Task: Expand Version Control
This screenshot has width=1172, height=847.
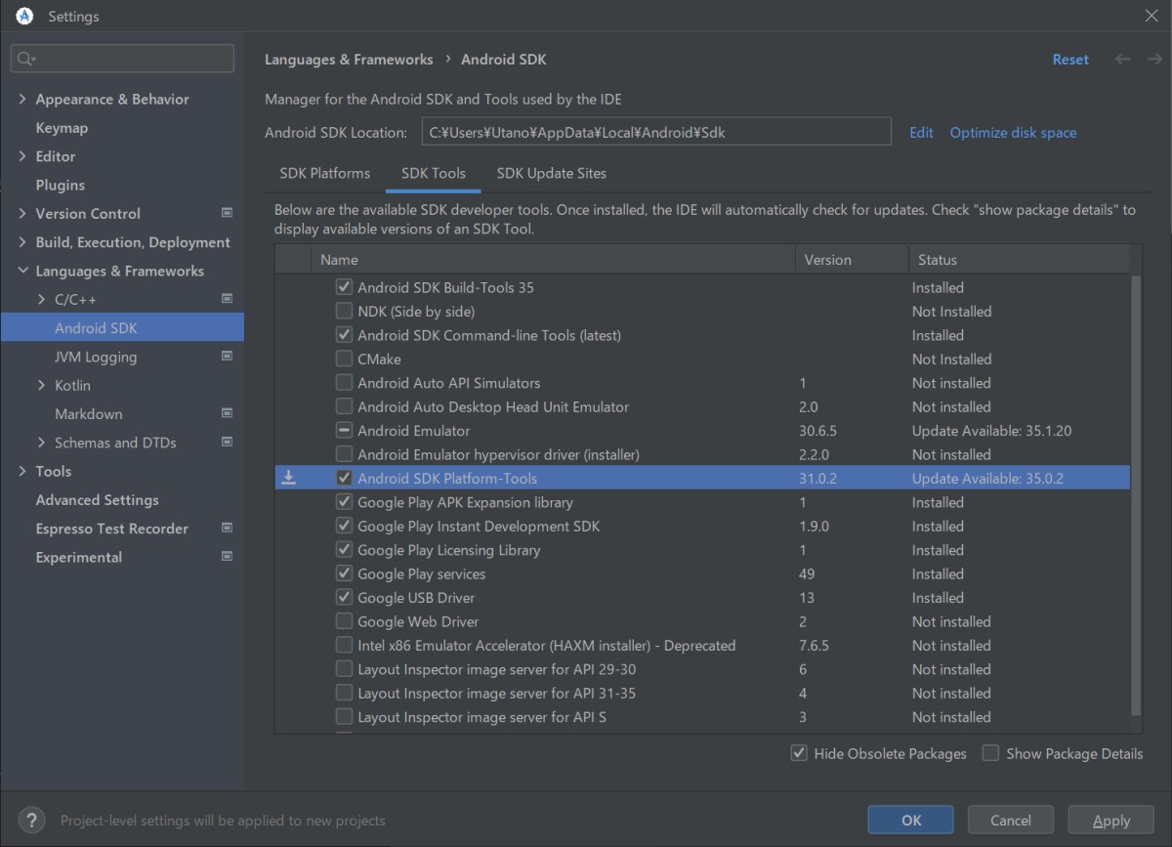Action: coord(22,213)
